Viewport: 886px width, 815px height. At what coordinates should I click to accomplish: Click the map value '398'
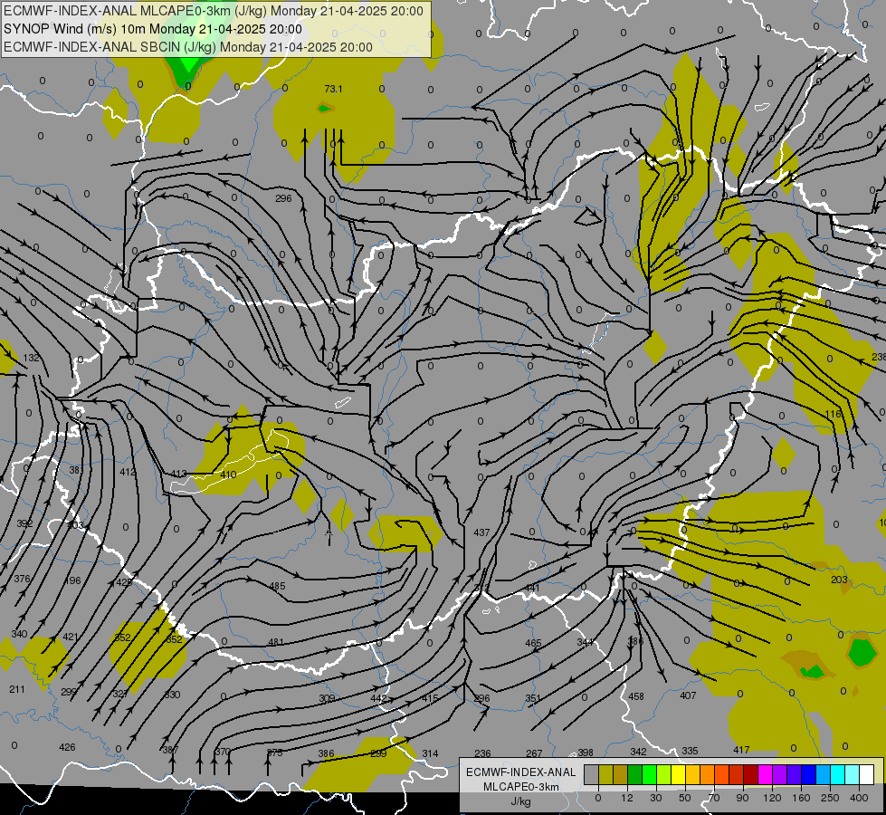pos(586,753)
